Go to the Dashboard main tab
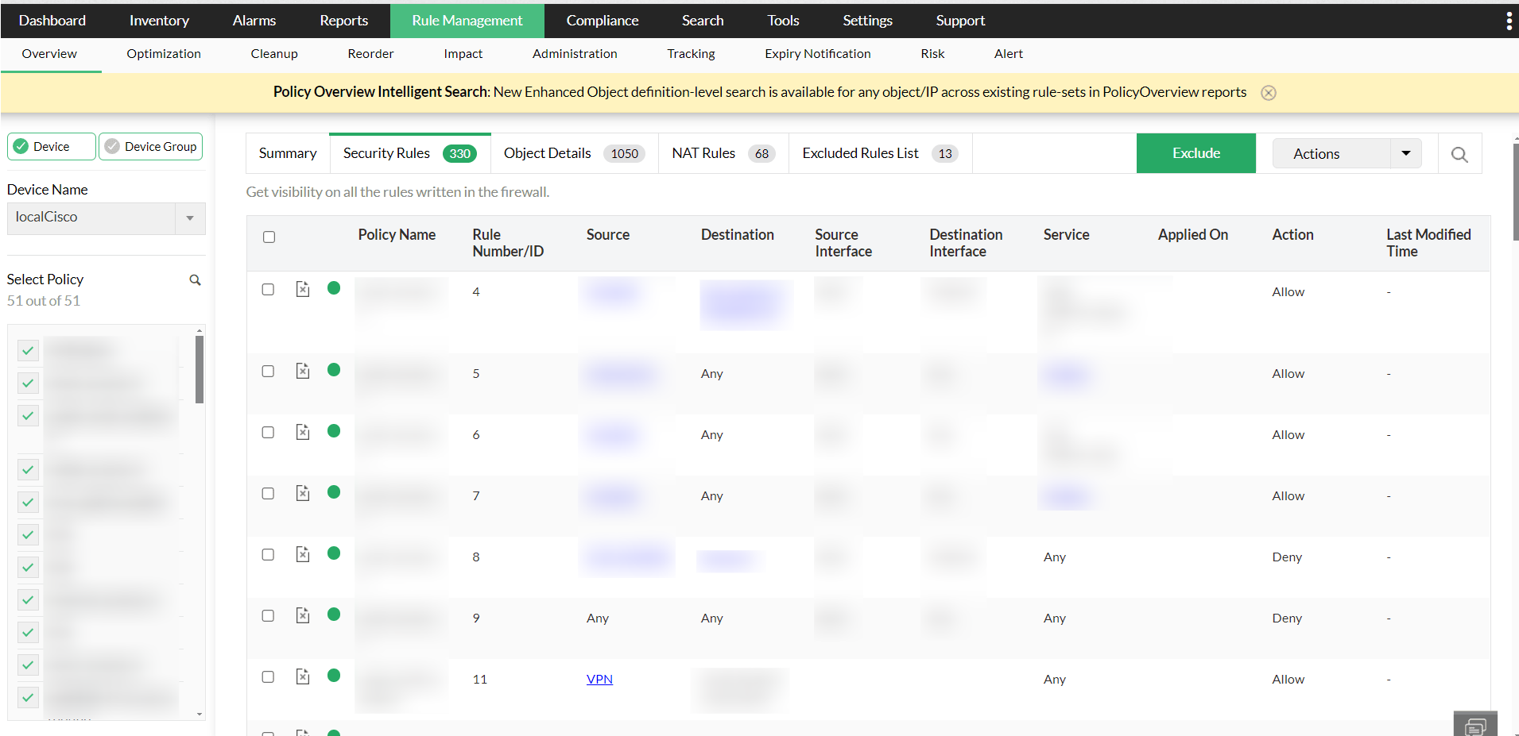The image size is (1519, 736). point(52,21)
